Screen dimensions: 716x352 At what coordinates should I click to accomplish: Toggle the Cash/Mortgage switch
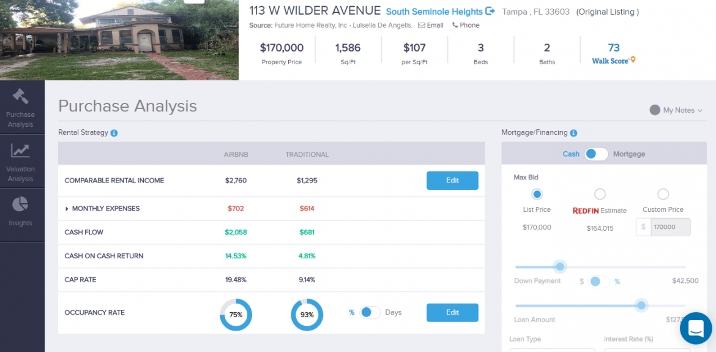point(595,154)
